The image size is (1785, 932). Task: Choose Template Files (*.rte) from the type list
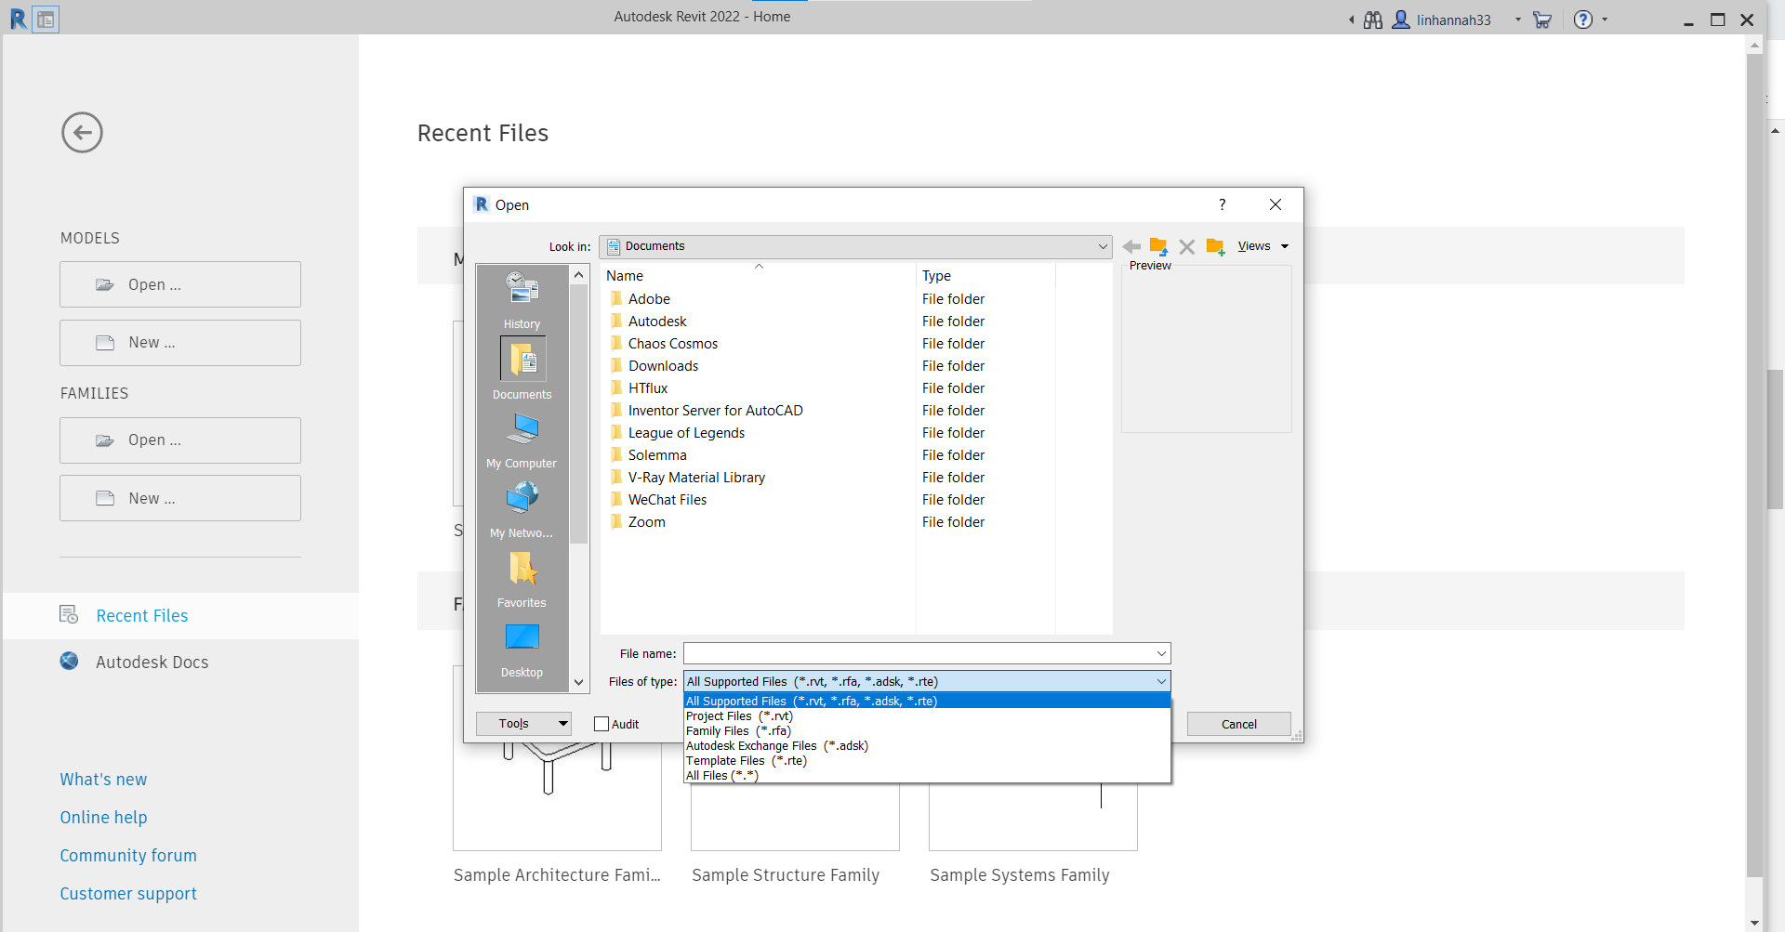(x=747, y=760)
